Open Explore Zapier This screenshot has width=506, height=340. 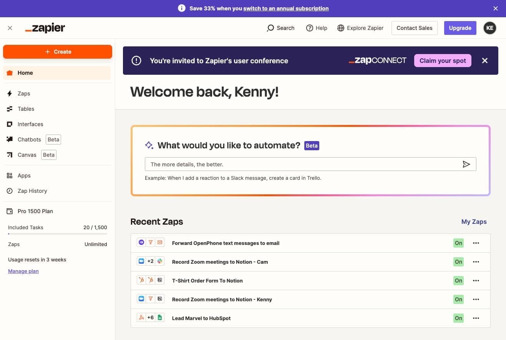tap(360, 28)
